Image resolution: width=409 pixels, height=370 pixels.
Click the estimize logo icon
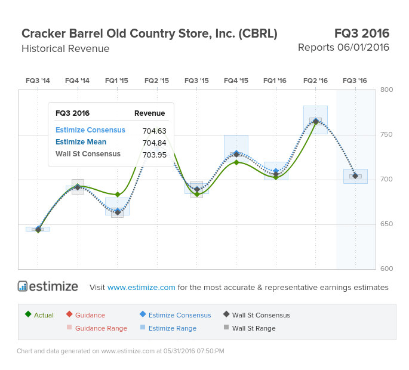tap(23, 286)
